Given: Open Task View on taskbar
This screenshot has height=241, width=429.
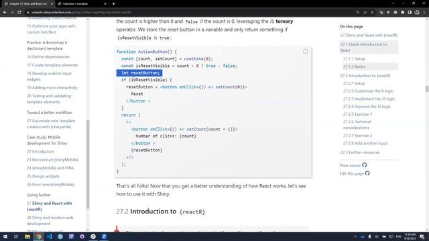Looking at the screenshot, I should click(x=16, y=236).
